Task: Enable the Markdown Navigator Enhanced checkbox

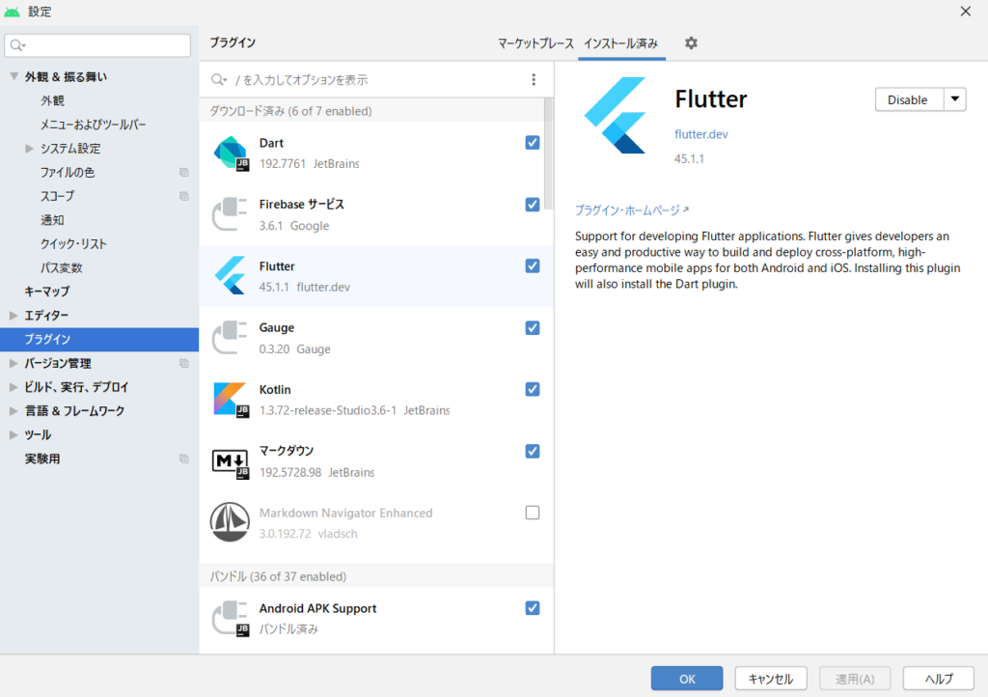Action: click(533, 513)
